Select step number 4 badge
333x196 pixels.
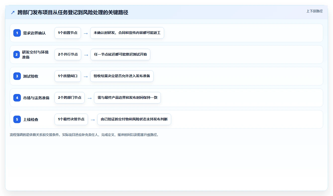tap(17, 98)
